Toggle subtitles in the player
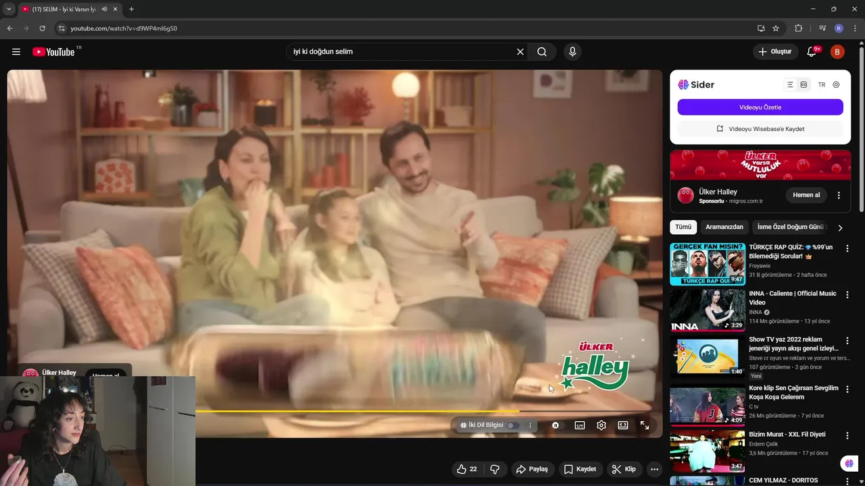865x486 pixels. point(580,425)
